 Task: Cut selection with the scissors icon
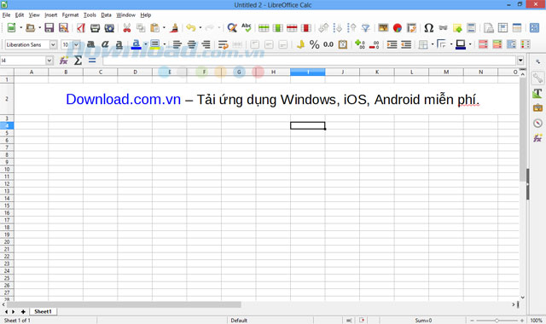point(127,28)
